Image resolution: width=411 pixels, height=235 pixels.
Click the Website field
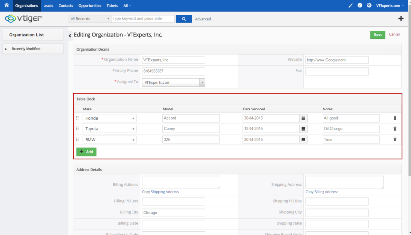pyautogui.click(x=337, y=60)
